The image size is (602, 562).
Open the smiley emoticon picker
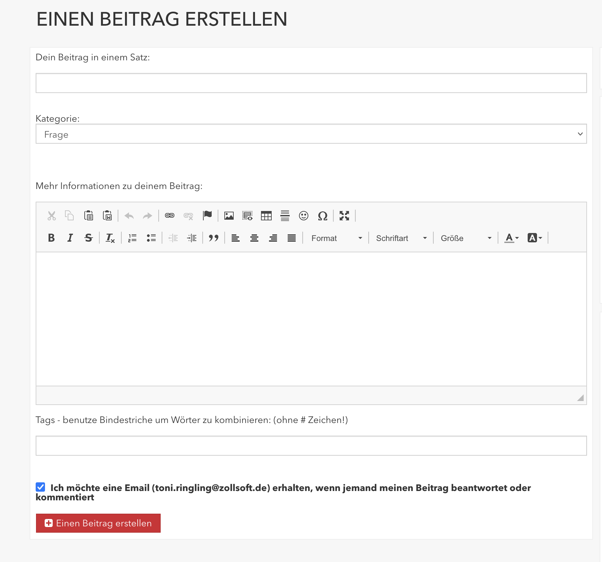coord(304,216)
